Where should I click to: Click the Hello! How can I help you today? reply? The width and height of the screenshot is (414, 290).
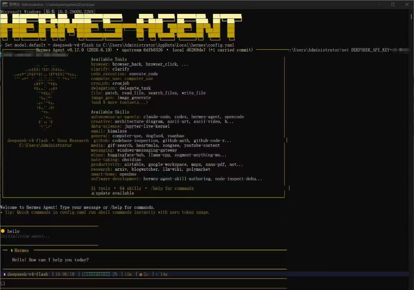coord(50,260)
